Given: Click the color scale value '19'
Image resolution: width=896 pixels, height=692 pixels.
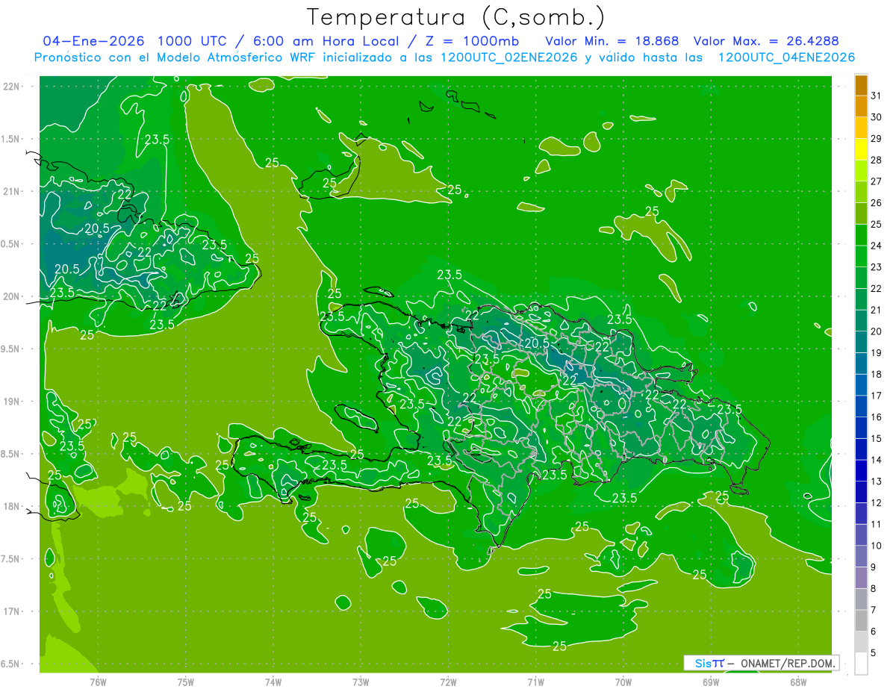Looking at the screenshot, I should coord(876,352).
